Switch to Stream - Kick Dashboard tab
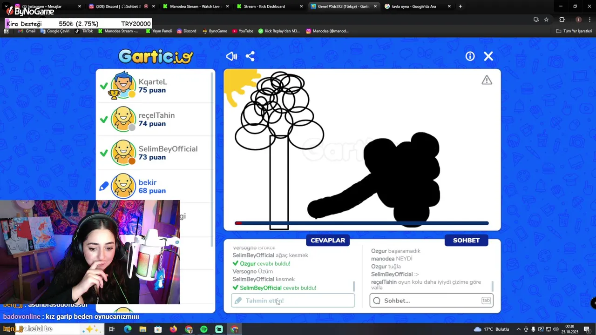 coord(269,7)
